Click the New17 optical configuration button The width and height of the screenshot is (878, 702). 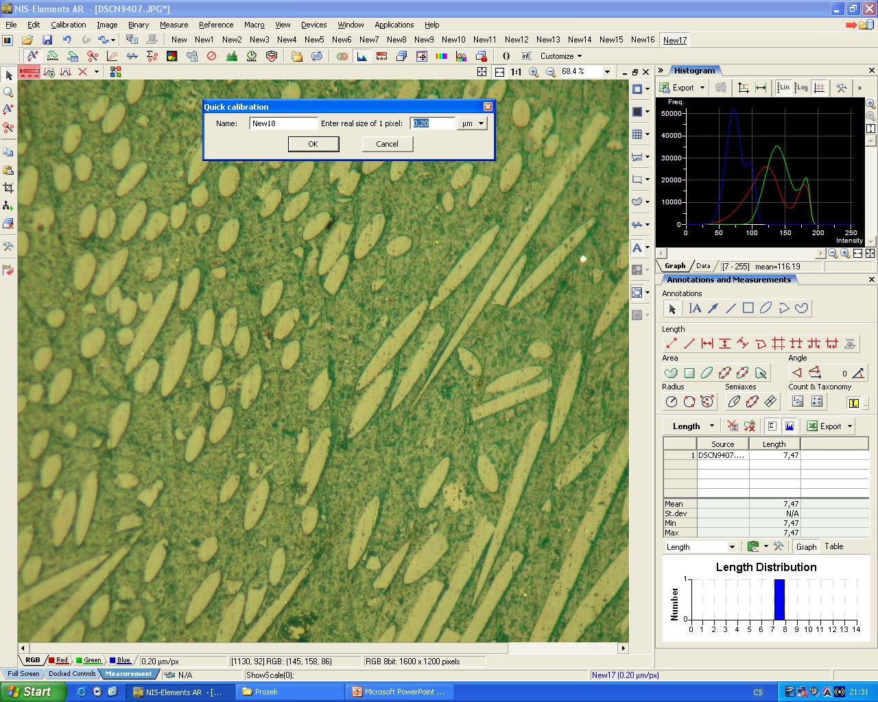pyautogui.click(x=675, y=40)
